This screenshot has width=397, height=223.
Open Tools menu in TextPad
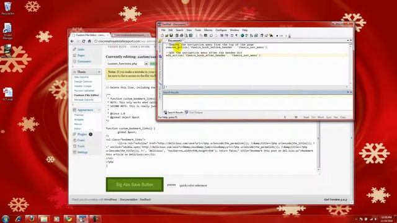coord(198,30)
